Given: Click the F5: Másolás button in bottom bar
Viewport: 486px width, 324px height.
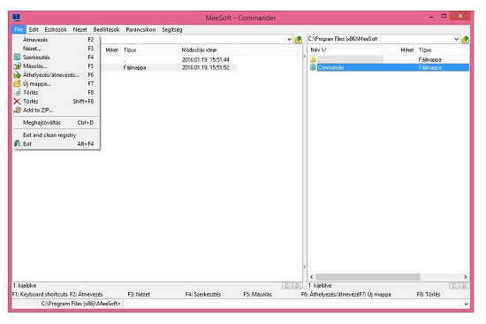Looking at the screenshot, I should [x=257, y=294].
